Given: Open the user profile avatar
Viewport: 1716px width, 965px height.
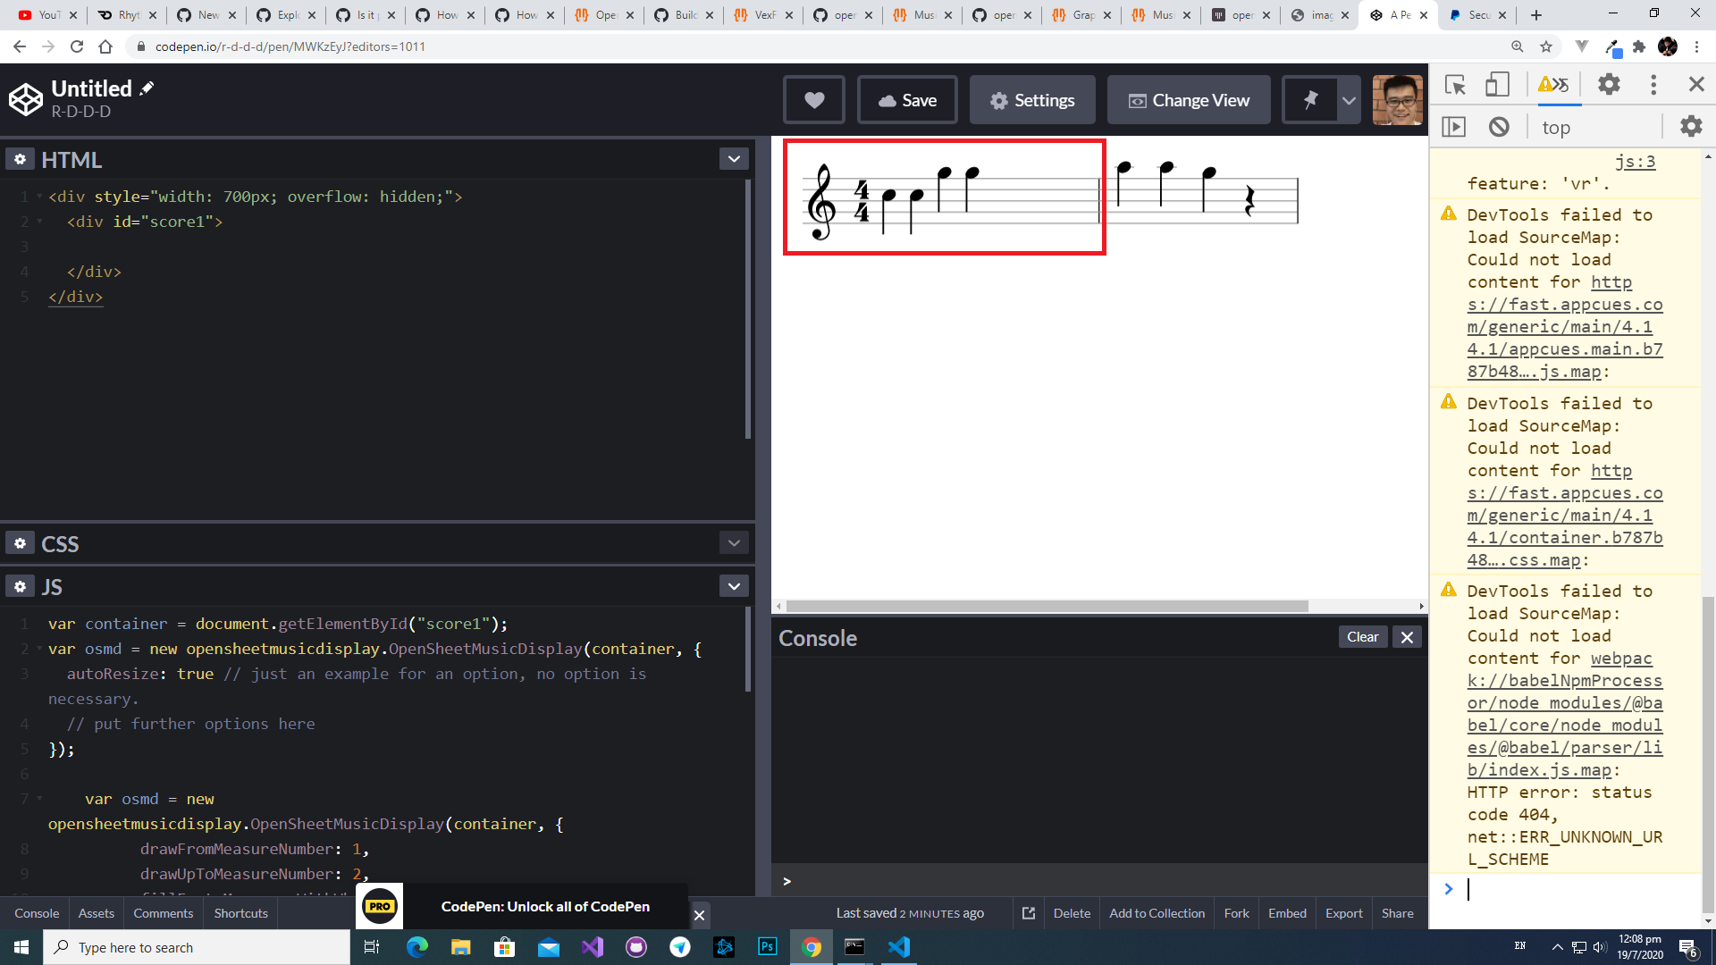Looking at the screenshot, I should click(x=1397, y=100).
